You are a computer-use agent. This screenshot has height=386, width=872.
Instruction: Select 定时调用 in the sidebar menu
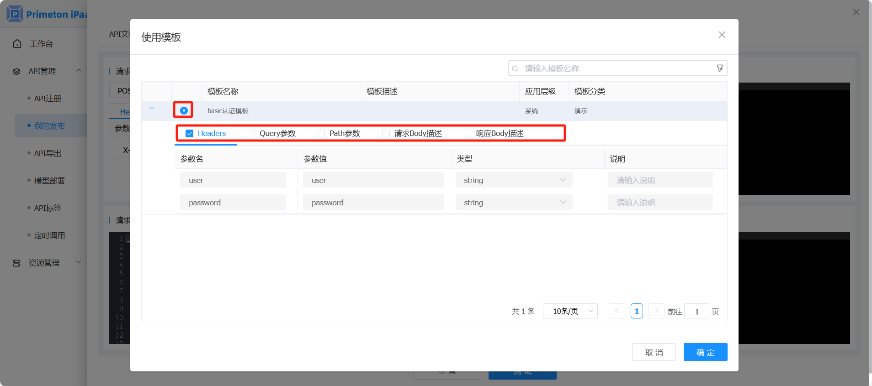49,235
